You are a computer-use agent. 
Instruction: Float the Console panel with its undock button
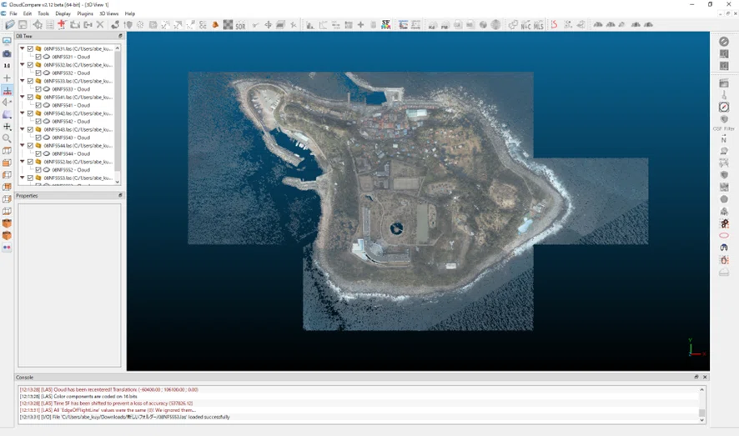click(696, 377)
